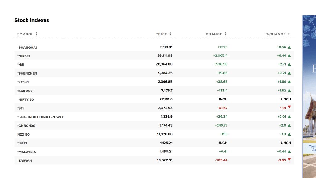Open the *NIFTY 50 index

click(26, 100)
